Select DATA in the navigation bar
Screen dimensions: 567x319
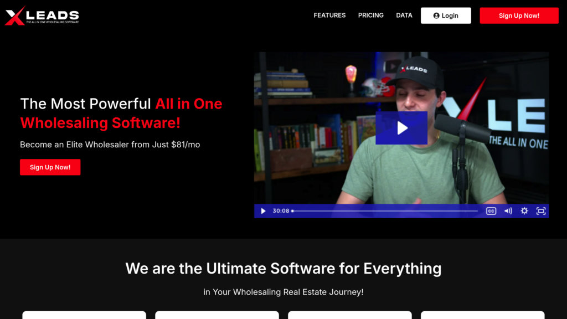pos(404,16)
